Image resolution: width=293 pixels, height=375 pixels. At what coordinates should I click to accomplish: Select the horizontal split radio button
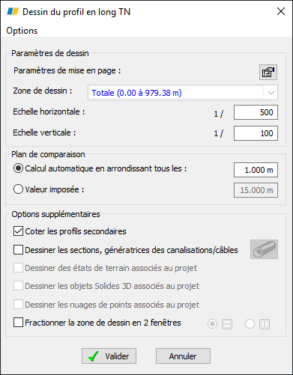coord(212,324)
